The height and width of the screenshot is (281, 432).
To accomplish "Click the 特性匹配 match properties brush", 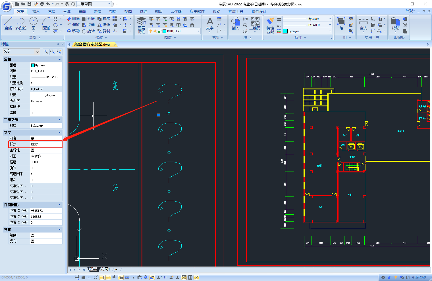I will pyautogui.click(x=270, y=25).
